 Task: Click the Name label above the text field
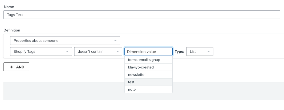9,7
